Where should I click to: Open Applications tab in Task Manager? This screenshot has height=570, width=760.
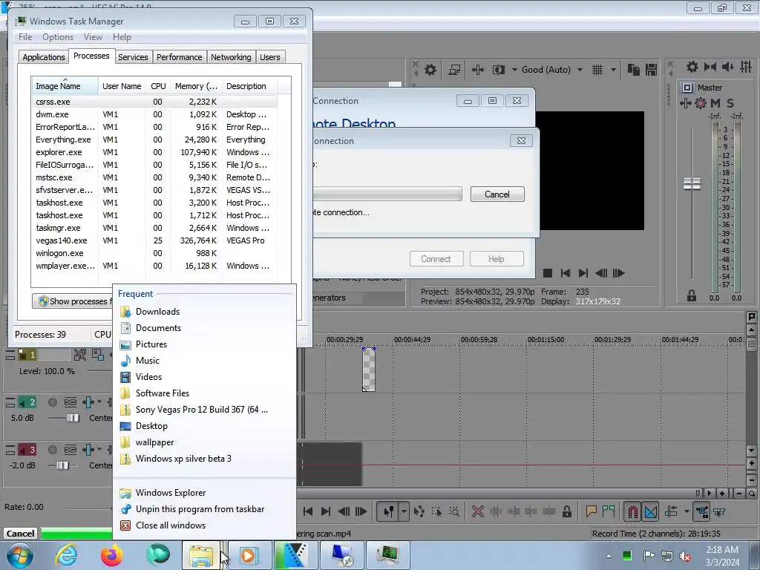[44, 57]
